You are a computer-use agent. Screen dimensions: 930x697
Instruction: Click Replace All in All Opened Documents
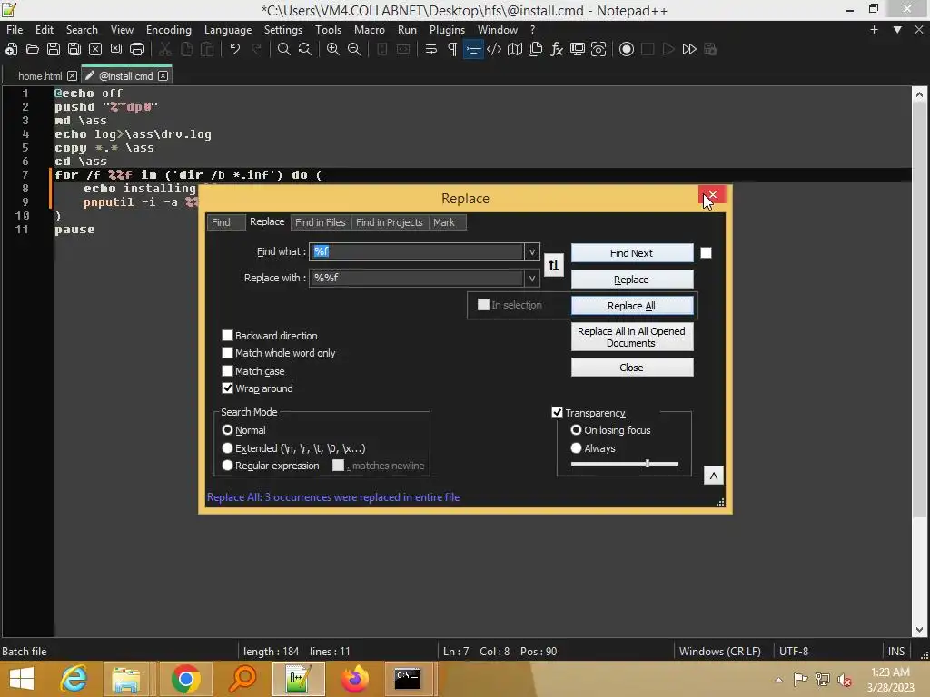632,338
